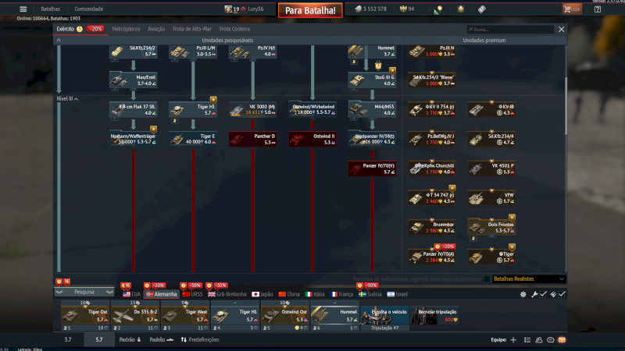The image size is (625, 351).
Task: Open the Predefinições presets selector
Action: point(200,340)
